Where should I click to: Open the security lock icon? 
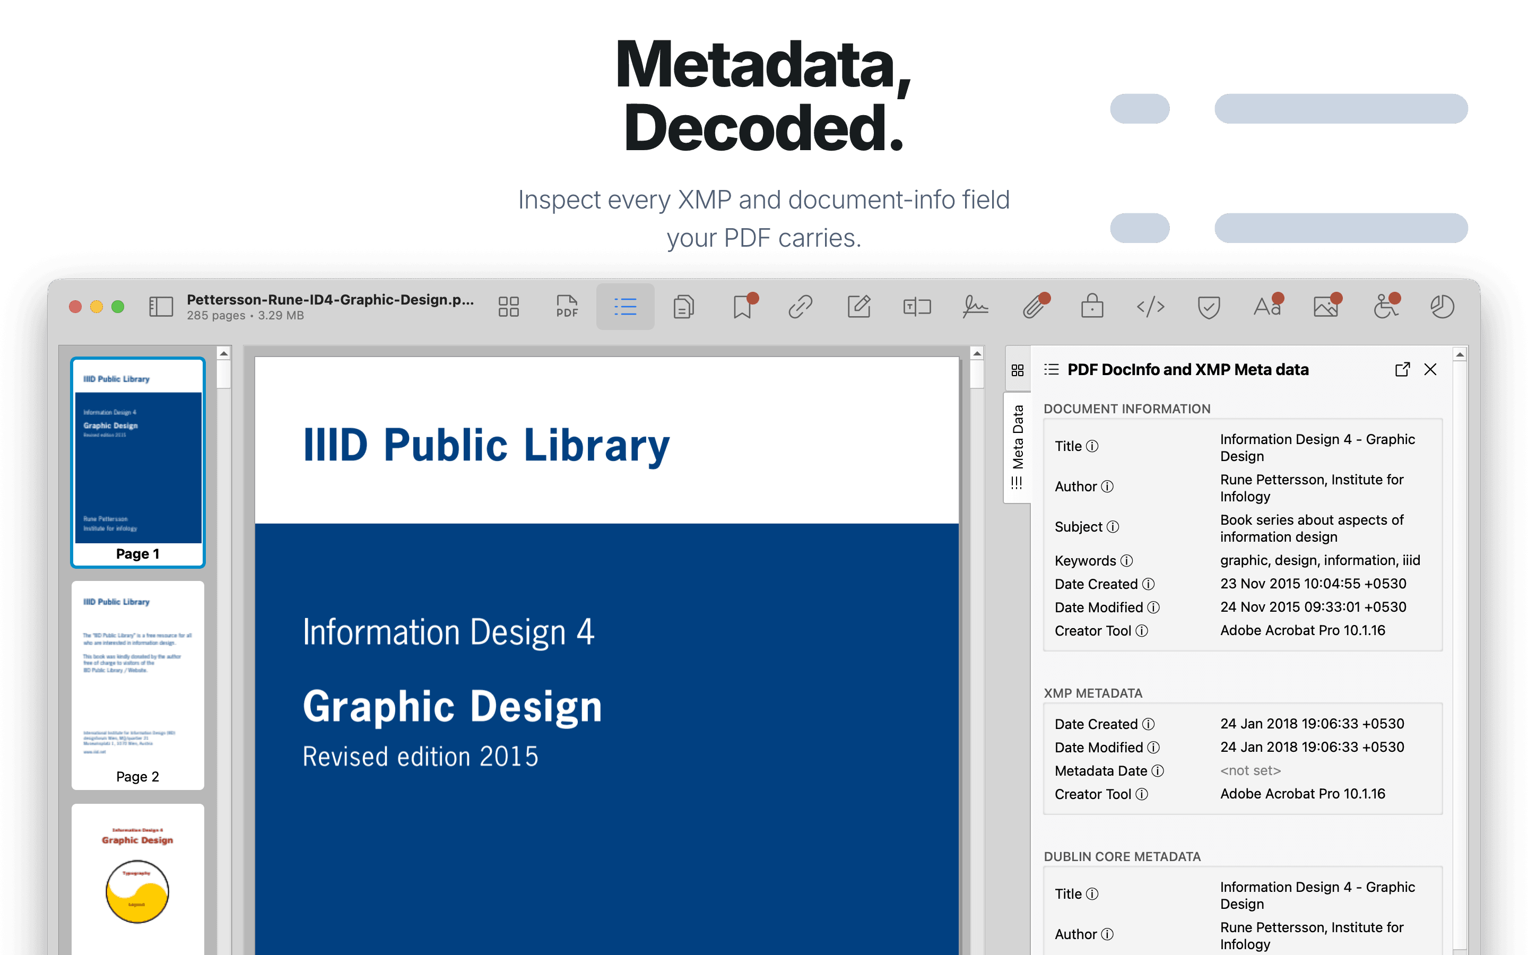coord(1092,307)
